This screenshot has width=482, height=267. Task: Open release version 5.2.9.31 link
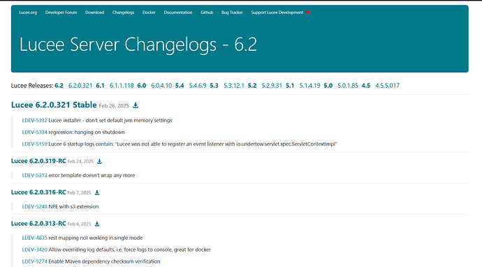tap(272, 86)
